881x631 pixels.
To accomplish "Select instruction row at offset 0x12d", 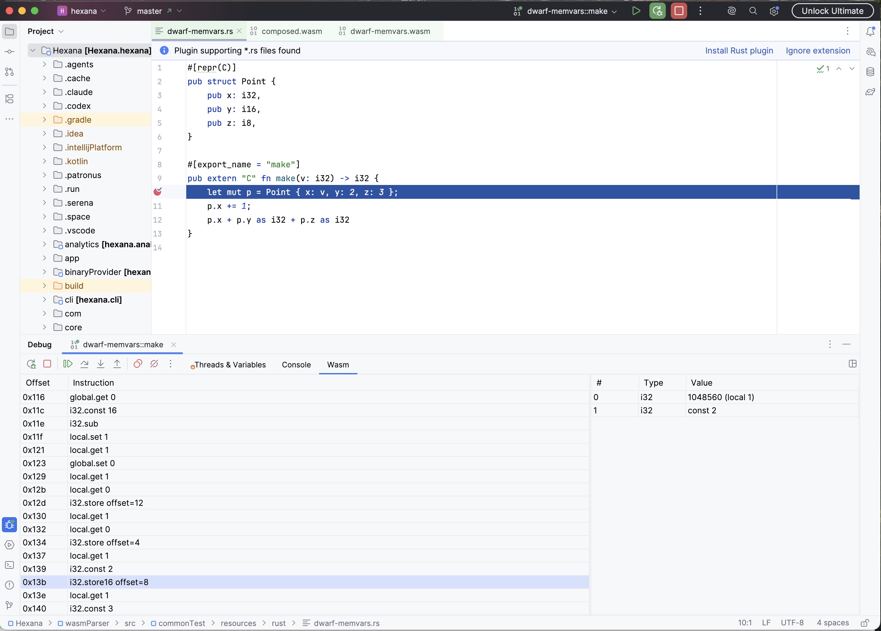I will (305, 503).
